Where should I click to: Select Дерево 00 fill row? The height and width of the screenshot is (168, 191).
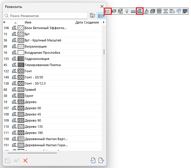[52, 108]
